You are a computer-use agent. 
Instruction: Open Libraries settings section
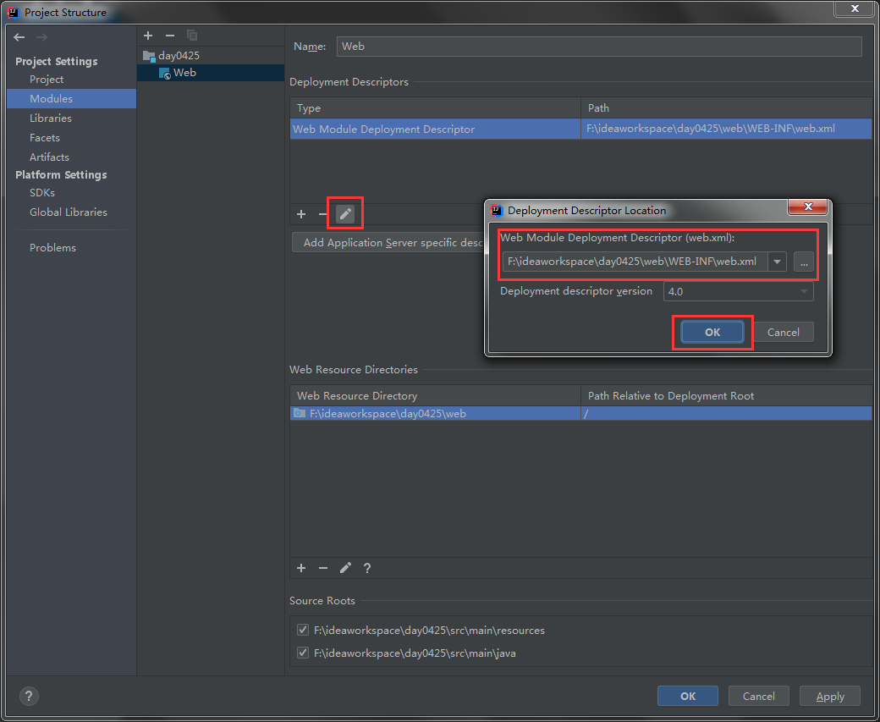(51, 118)
